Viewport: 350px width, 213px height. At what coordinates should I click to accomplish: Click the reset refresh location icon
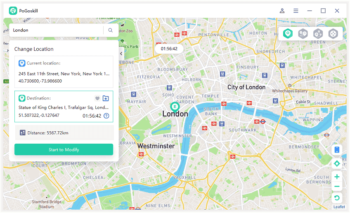tap(337, 198)
